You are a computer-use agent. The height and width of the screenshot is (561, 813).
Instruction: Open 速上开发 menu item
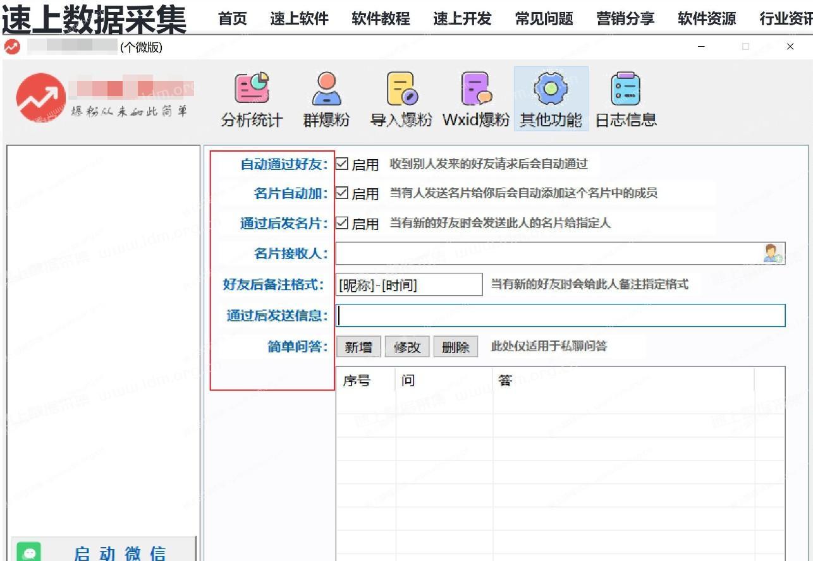coord(462,19)
